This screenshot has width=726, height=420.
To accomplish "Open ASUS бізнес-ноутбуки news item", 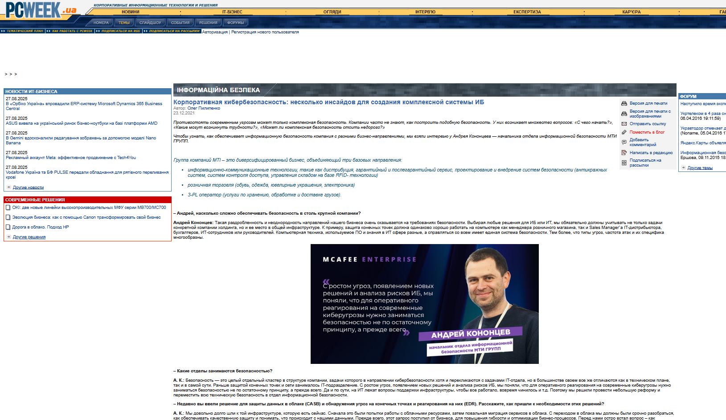I will pos(82,123).
